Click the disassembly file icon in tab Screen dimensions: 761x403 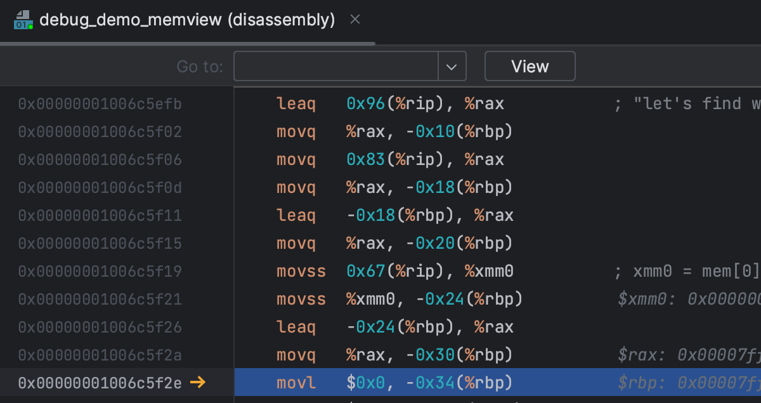(23, 20)
